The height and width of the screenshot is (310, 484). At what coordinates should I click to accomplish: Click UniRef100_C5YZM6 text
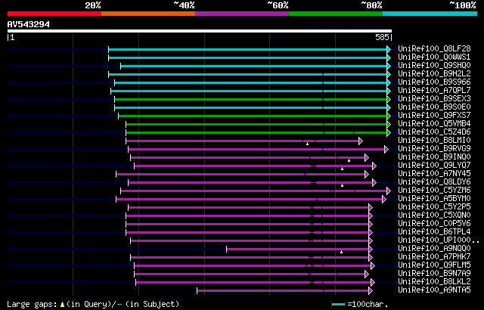434,191
